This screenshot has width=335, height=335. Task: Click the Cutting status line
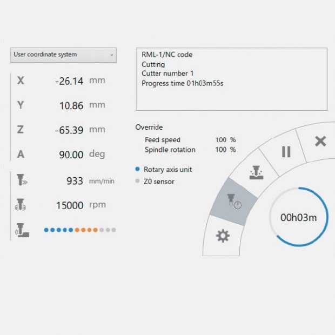coord(153,64)
